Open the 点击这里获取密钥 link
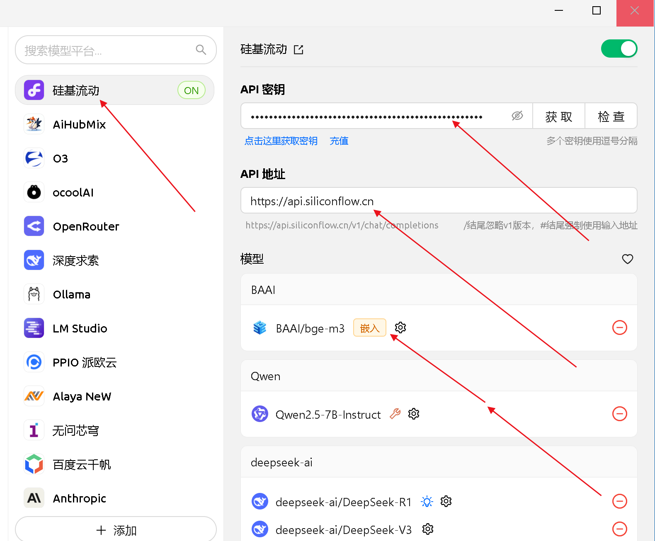This screenshot has height=541, width=655. click(x=281, y=141)
